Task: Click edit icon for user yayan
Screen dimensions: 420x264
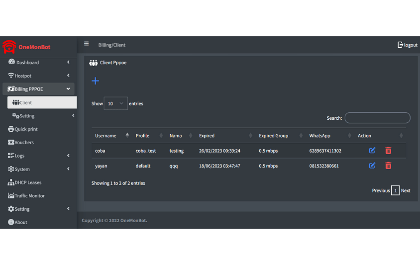Action: 372,166
